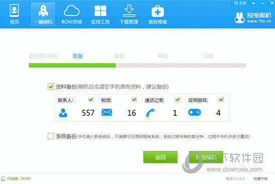
Task: Click the app games controller icon
Action: (x=195, y=112)
